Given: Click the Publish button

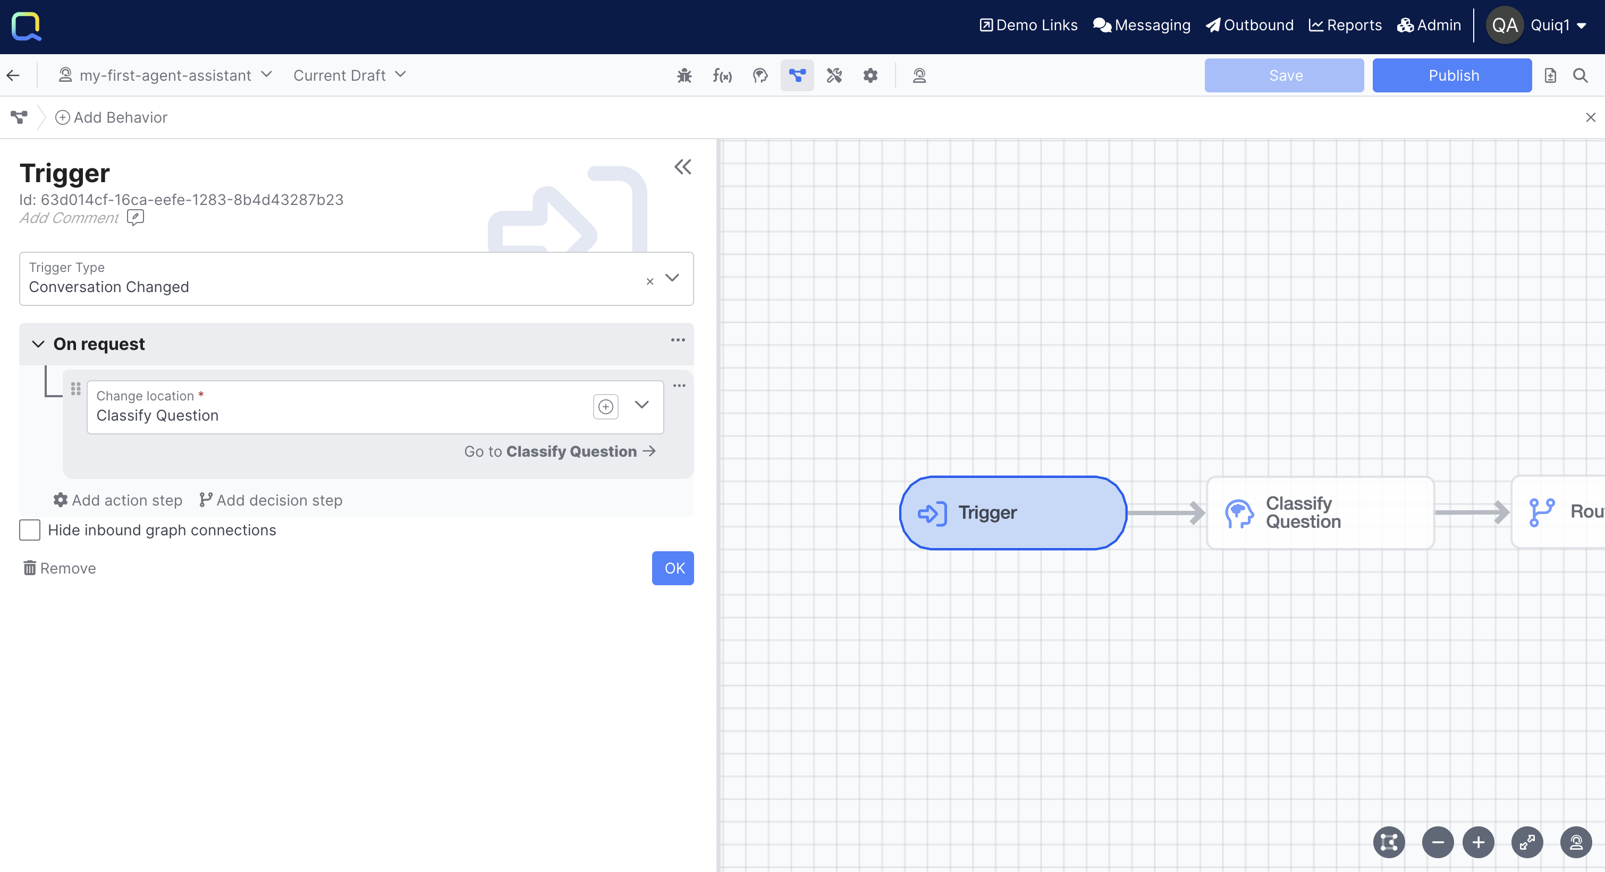Looking at the screenshot, I should point(1452,75).
